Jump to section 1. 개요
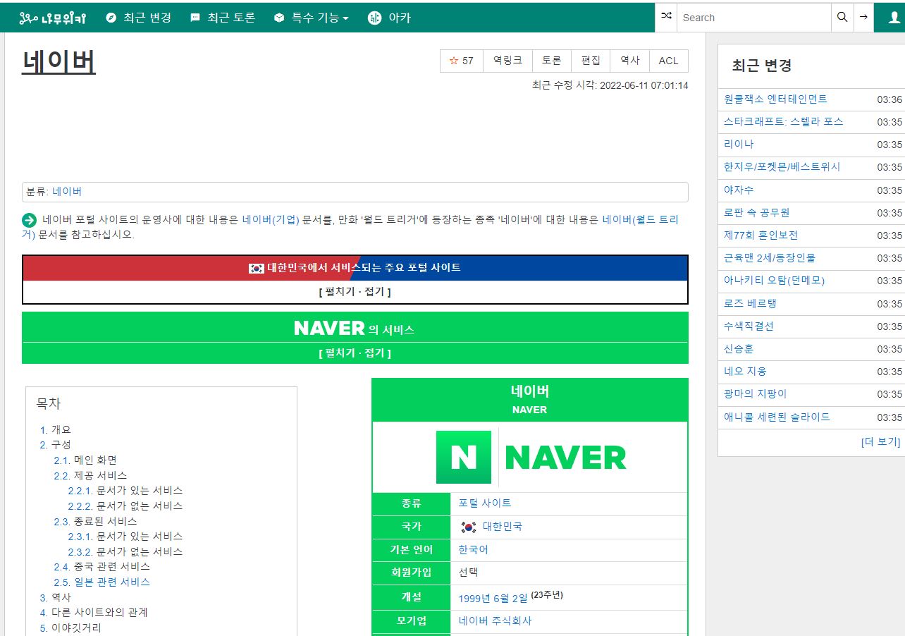Viewport: 905px width, 636px height. [x=55, y=429]
